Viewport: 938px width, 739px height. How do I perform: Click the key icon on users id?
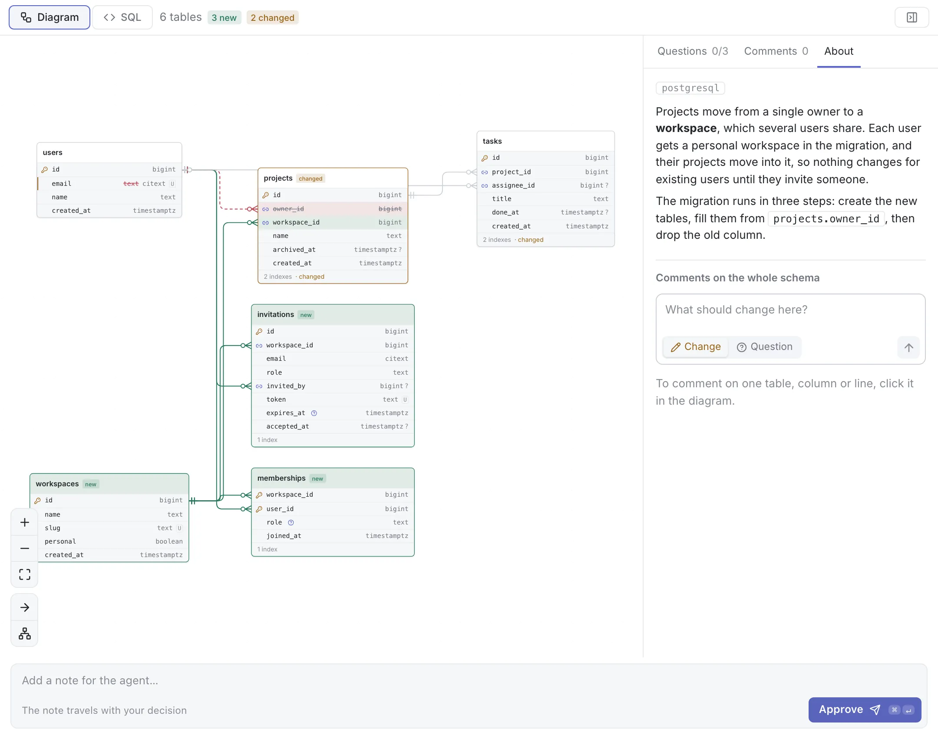coord(44,170)
